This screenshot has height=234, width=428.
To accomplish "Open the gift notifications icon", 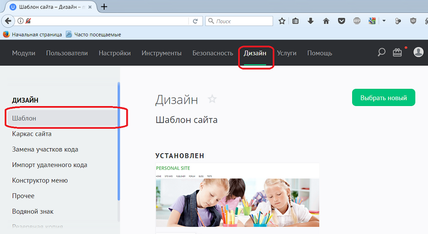I will tap(397, 52).
